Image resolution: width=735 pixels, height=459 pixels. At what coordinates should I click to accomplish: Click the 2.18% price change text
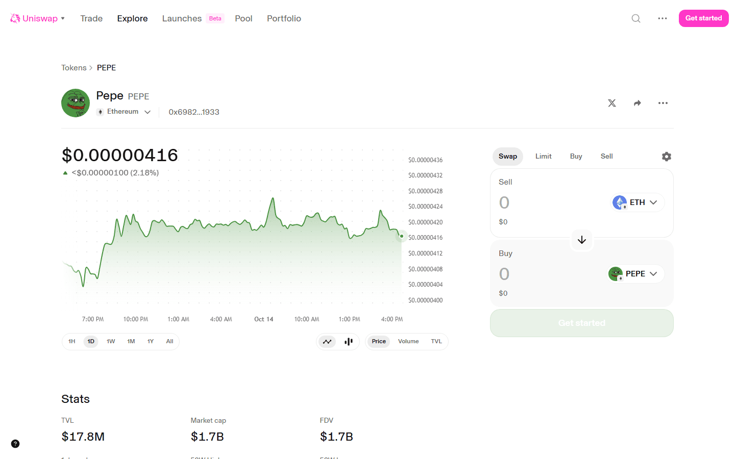[144, 173]
